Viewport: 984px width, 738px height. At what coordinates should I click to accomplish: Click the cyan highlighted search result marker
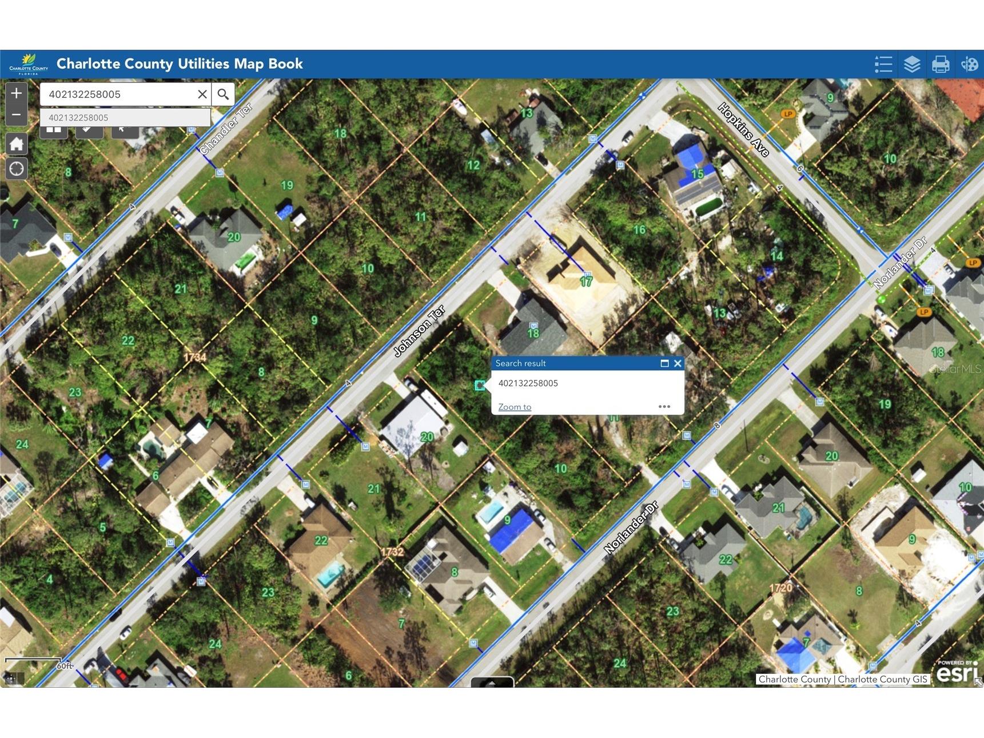point(480,386)
